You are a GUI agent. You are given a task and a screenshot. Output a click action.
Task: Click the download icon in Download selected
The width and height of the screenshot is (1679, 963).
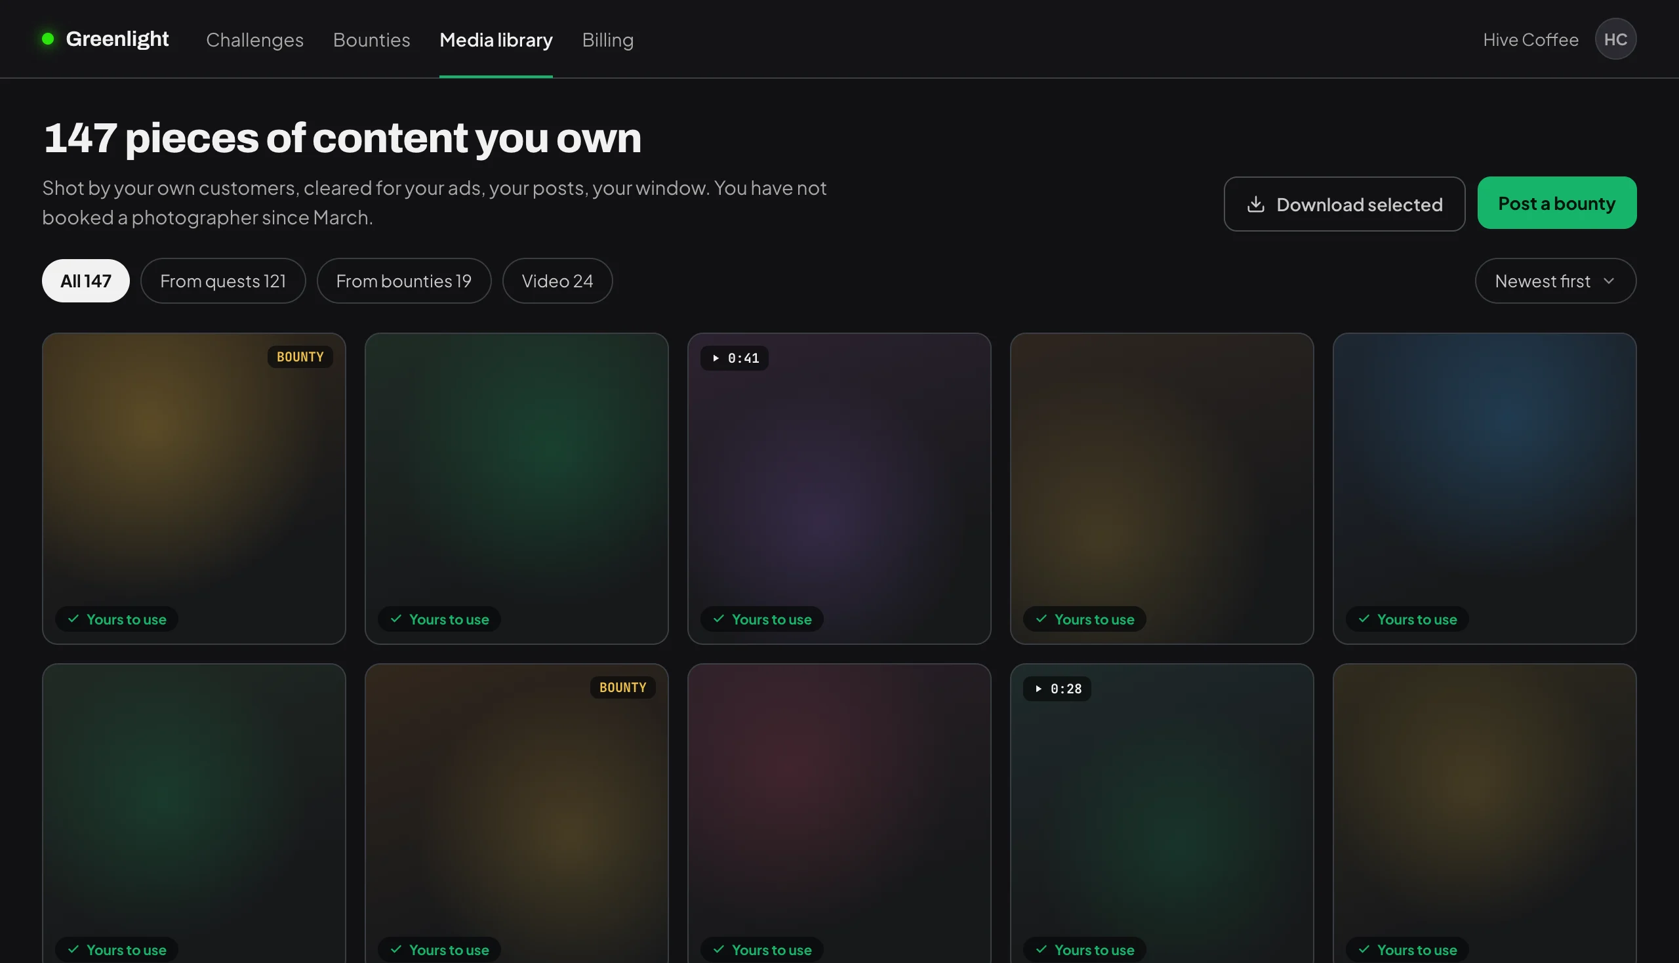click(1255, 205)
